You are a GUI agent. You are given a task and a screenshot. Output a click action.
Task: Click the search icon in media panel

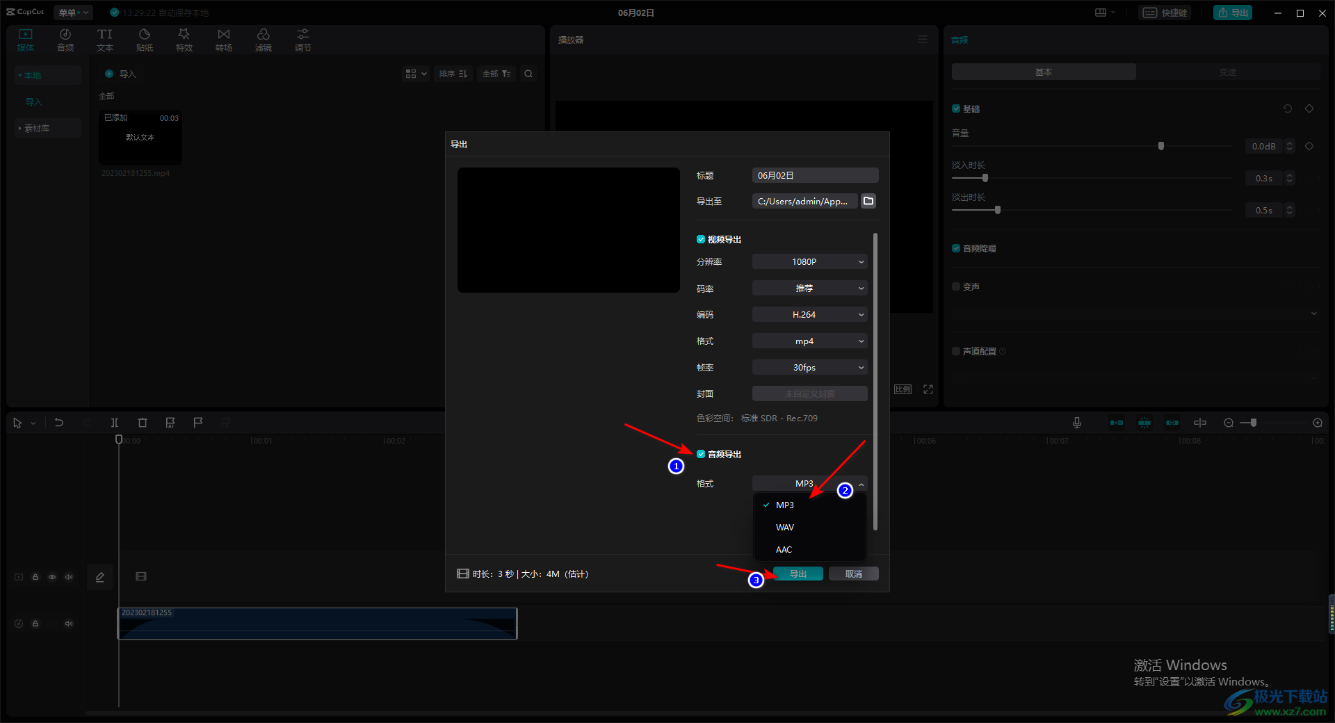[x=528, y=74]
